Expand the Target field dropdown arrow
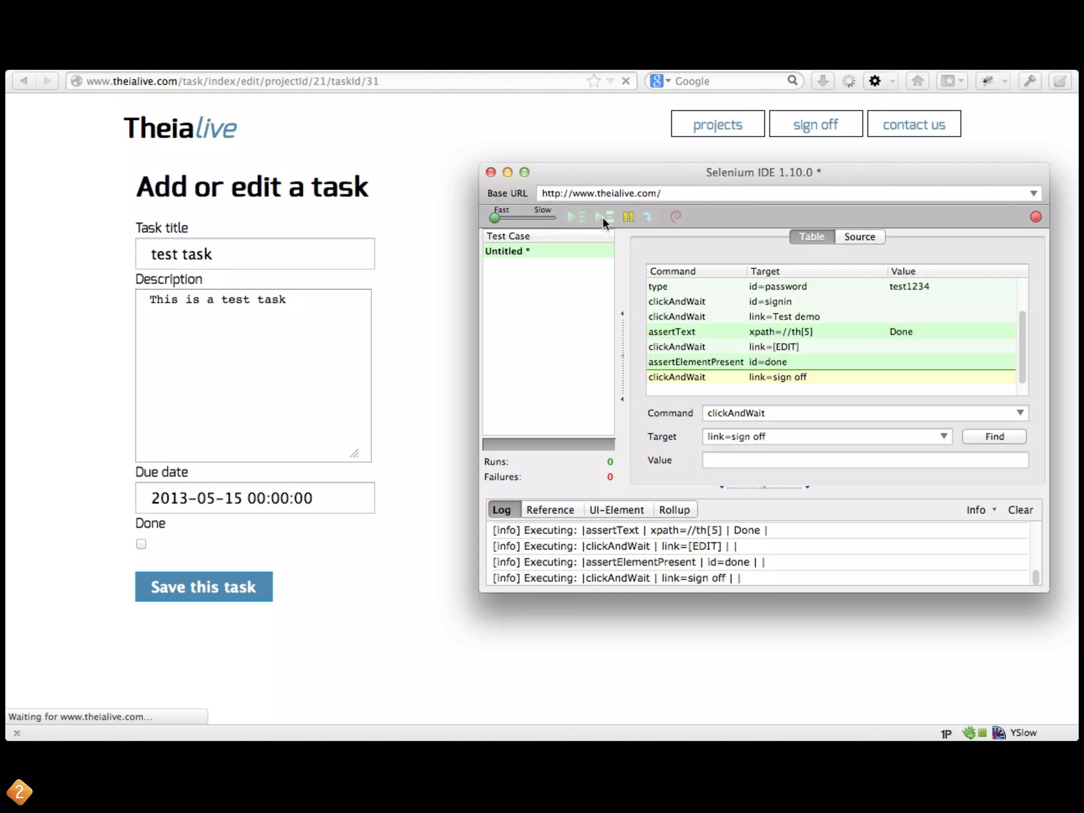The height and width of the screenshot is (813, 1084). pyautogui.click(x=943, y=436)
